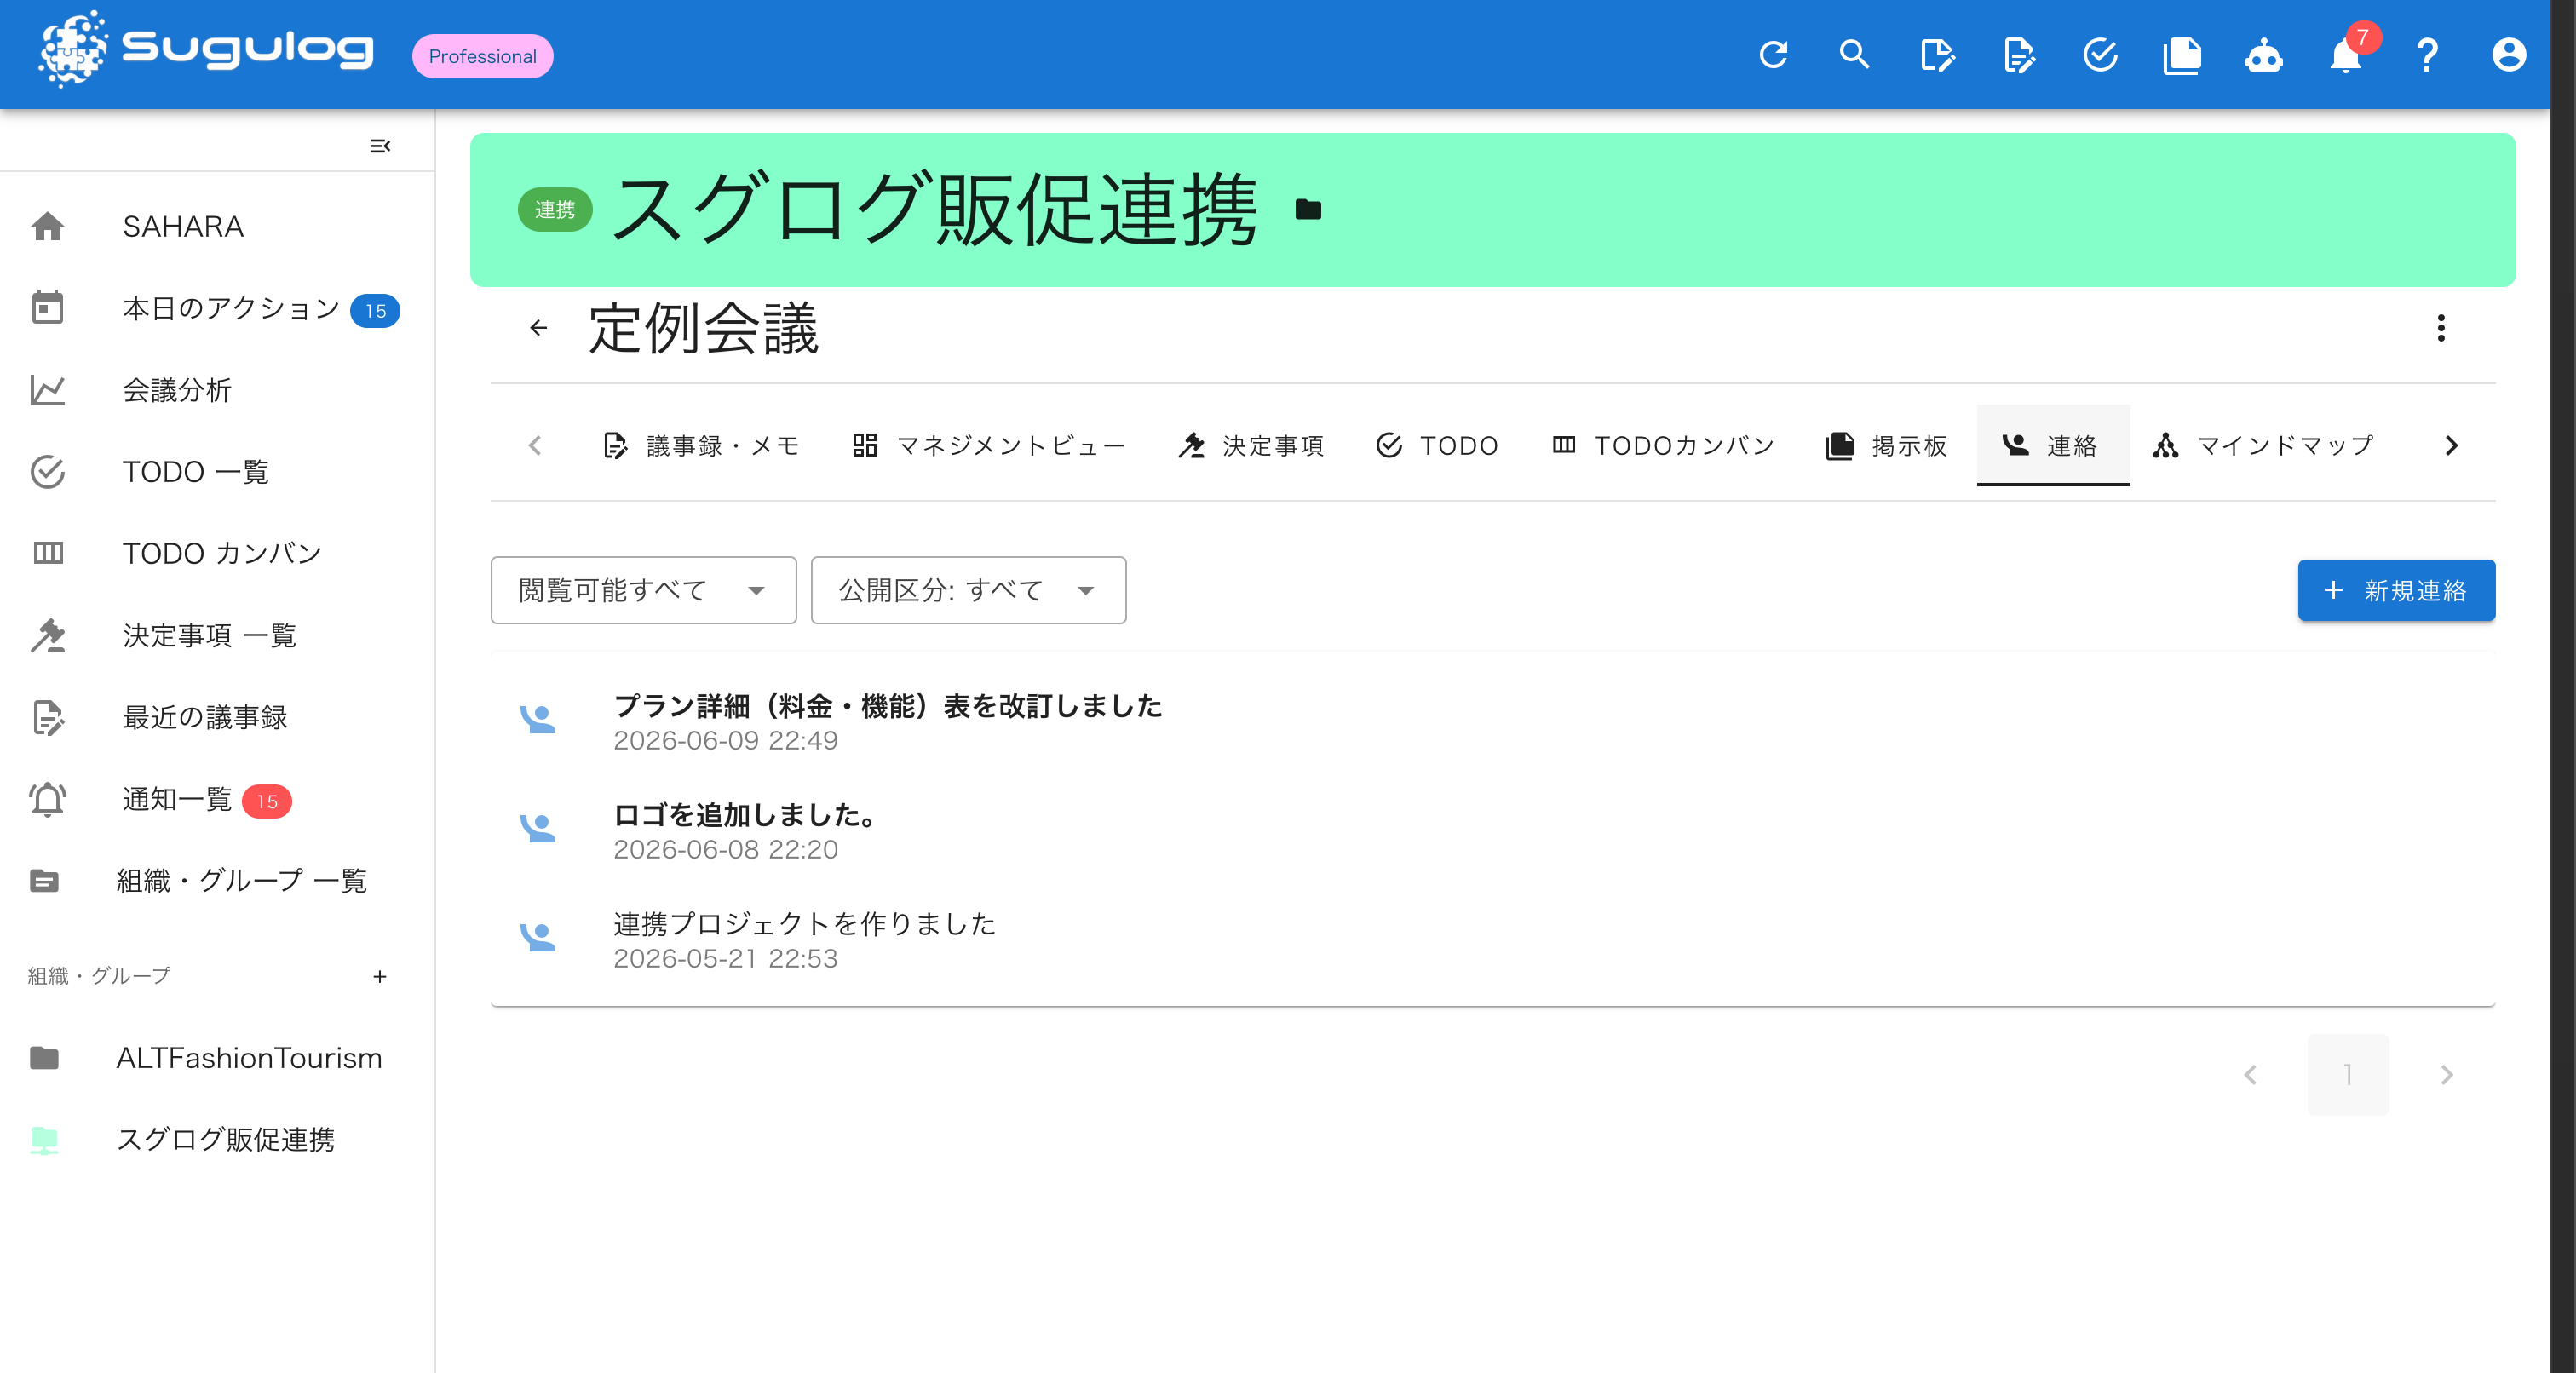Open 組織・グループ 一覧 in sidebar
The width and height of the screenshot is (2576, 1373).
[x=217, y=881]
